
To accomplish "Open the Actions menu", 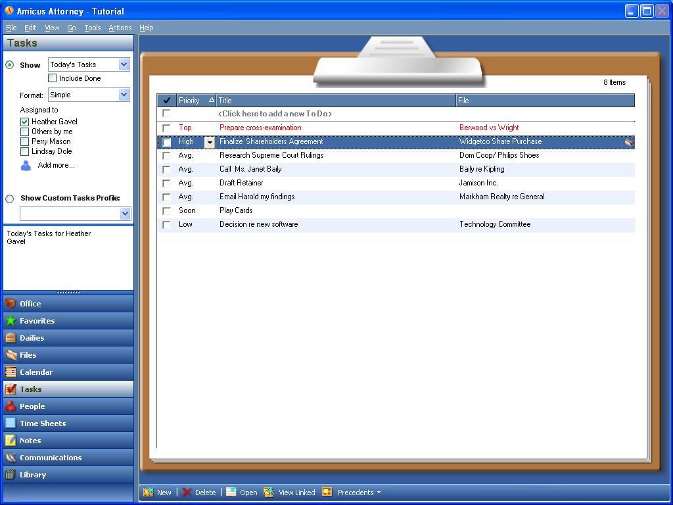I will pyautogui.click(x=120, y=28).
